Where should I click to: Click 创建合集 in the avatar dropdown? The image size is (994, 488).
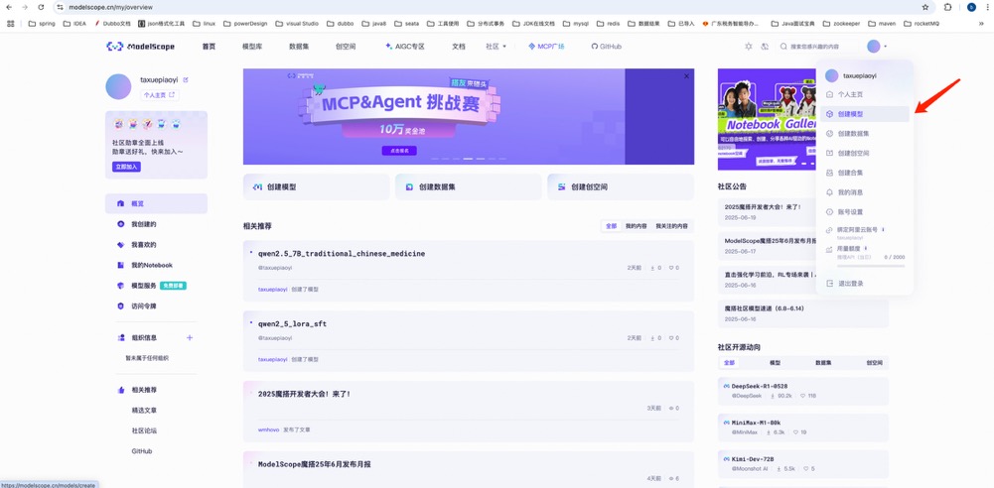coord(865,173)
